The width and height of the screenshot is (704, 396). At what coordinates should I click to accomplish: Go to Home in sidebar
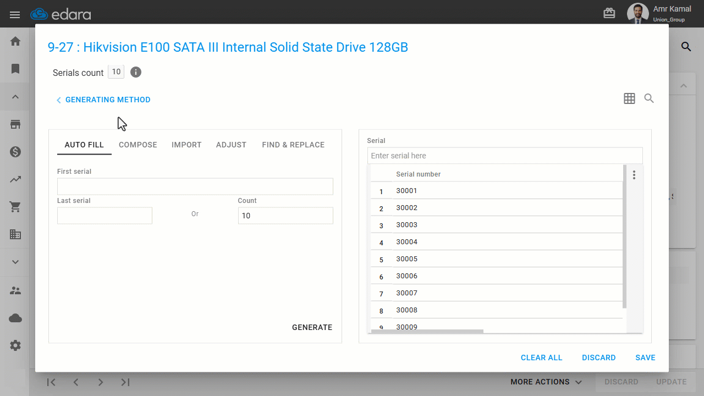coord(15,41)
